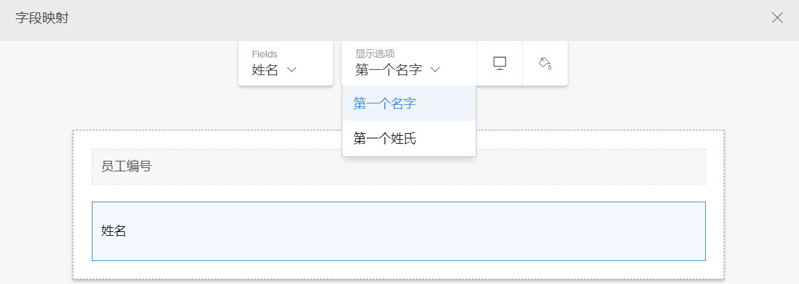
Task: Click the Fields label text
Action: pos(264,54)
